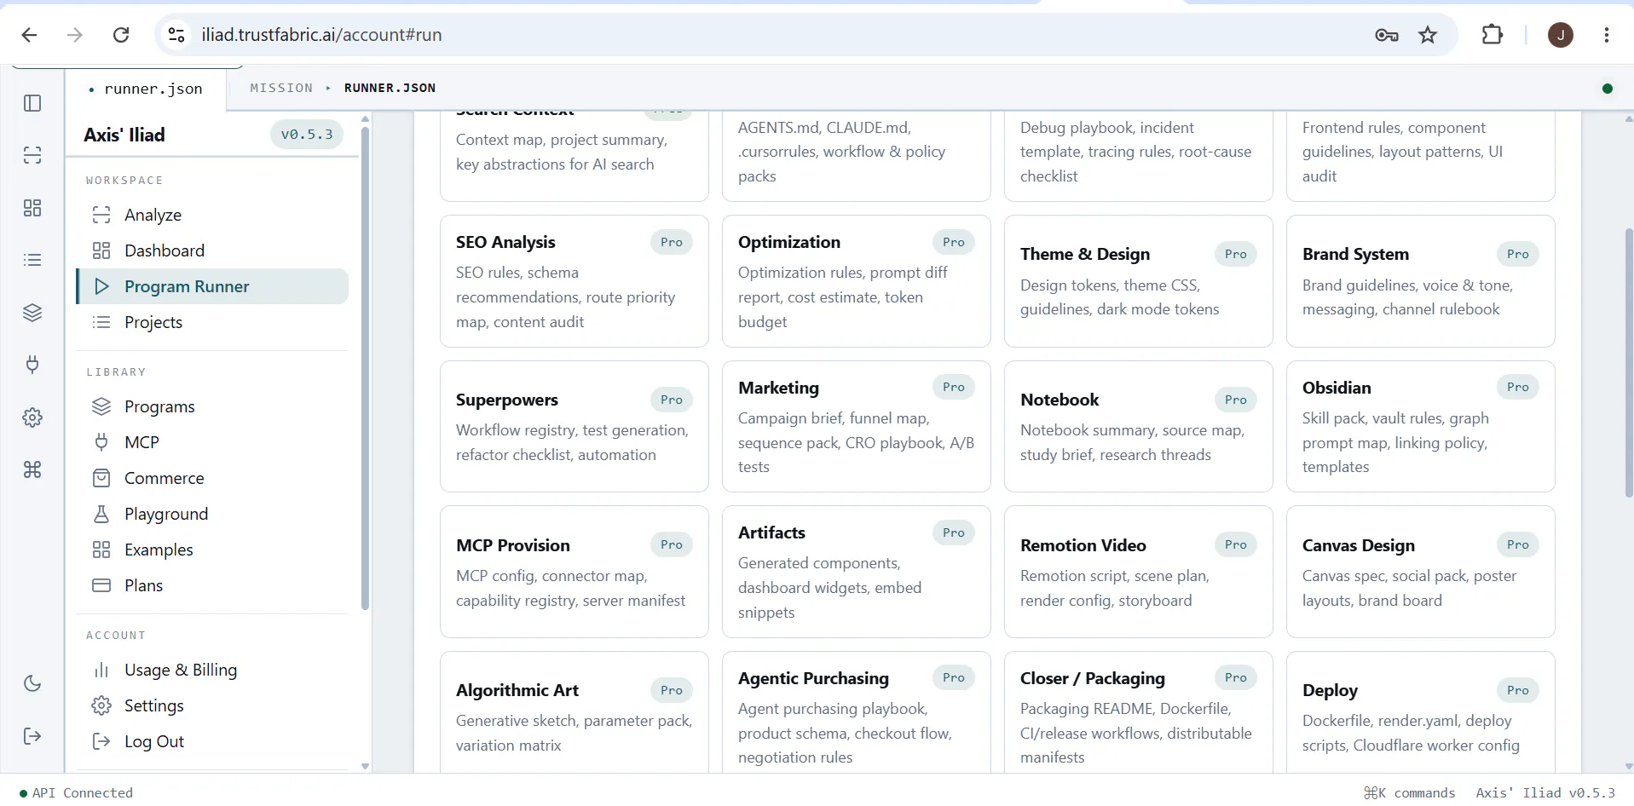Toggle dark mode with the moon icon
Viewport: 1634px width, 806px height.
pyautogui.click(x=32, y=683)
